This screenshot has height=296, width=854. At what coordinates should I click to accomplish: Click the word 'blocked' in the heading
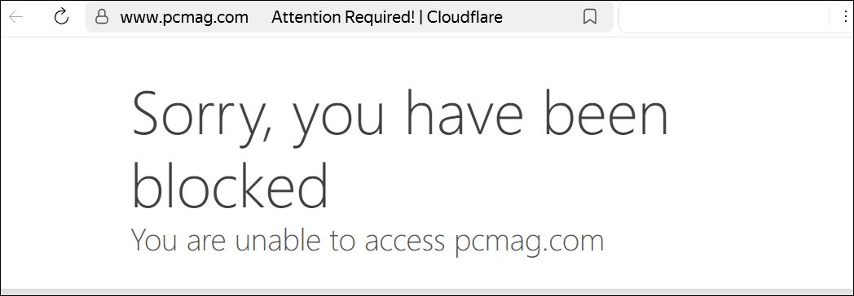[231, 185]
